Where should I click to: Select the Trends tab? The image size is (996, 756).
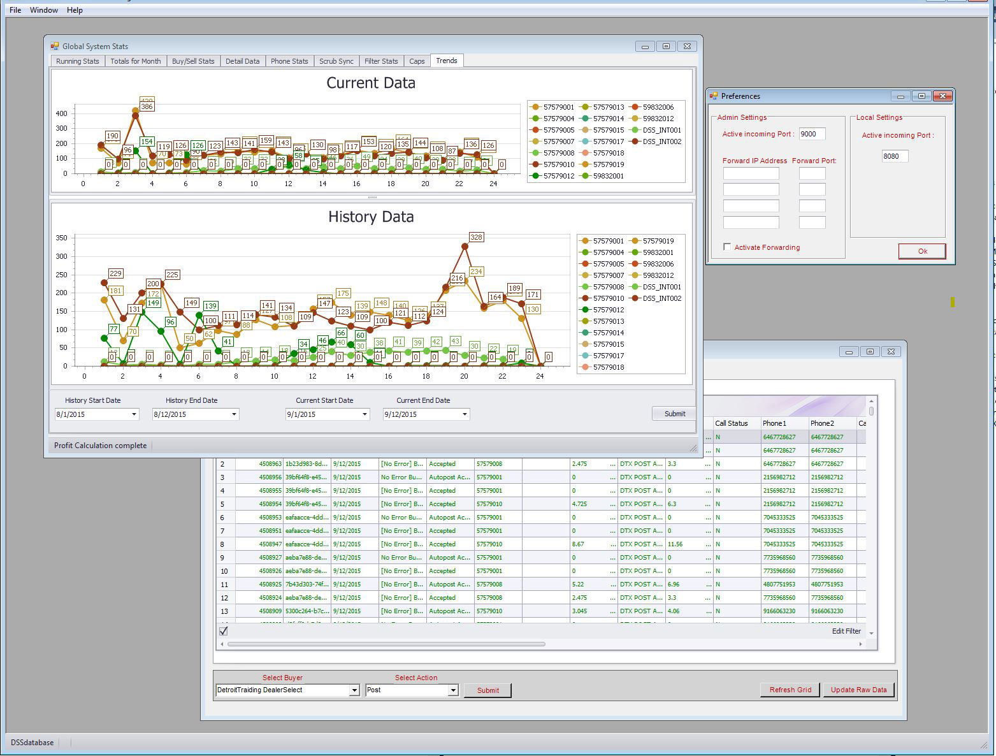tap(447, 61)
